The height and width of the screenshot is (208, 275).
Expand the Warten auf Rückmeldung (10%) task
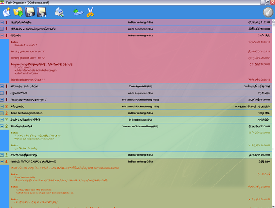[x=2, y=106]
